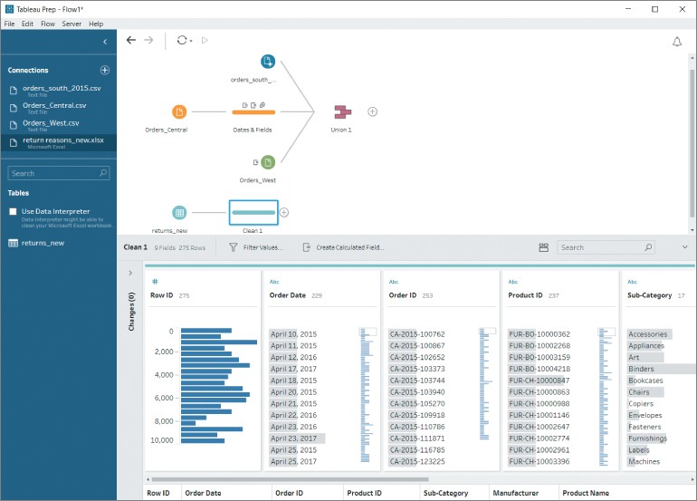Open the Help menu
Viewport: 697px width, 501px height.
96,24
